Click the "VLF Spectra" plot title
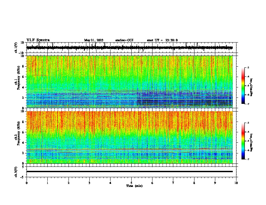The width and height of the screenshot is (266, 205). (x=38, y=40)
